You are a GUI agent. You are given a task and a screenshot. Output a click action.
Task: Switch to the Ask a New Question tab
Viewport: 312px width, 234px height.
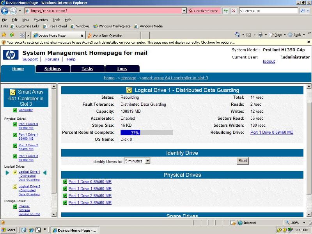(113, 35)
